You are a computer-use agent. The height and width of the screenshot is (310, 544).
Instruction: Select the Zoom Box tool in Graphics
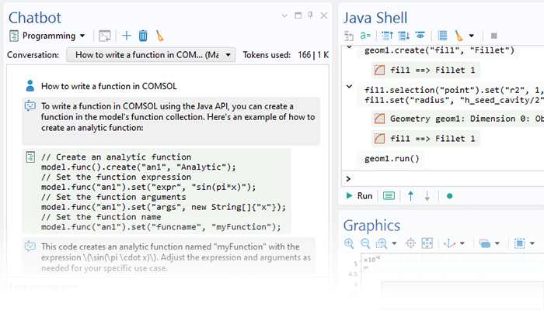click(x=382, y=243)
